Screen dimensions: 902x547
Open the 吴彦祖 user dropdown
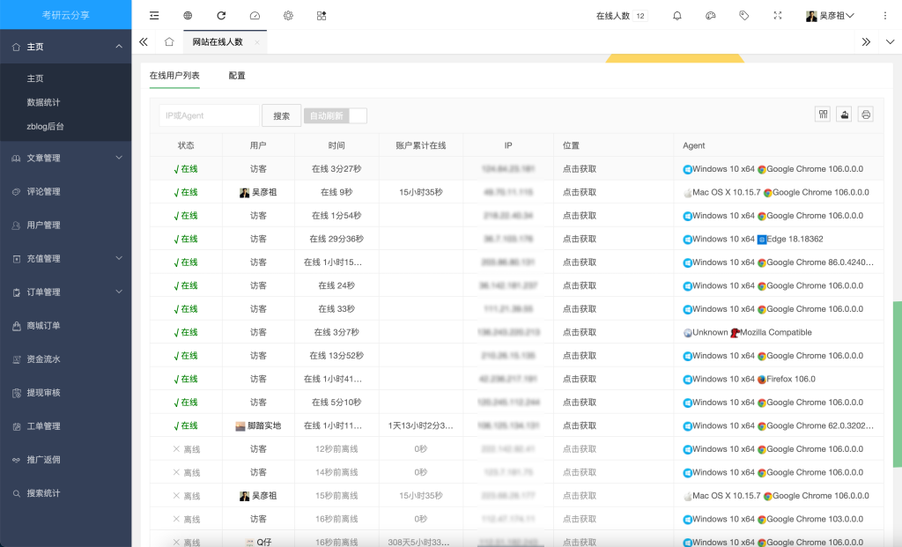[x=830, y=16]
